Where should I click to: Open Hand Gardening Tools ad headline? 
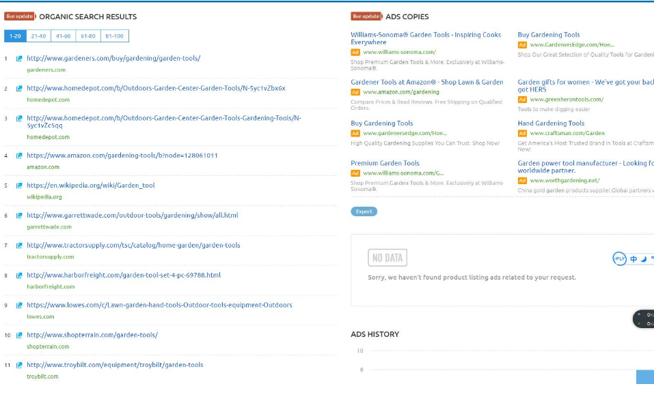[x=551, y=123]
